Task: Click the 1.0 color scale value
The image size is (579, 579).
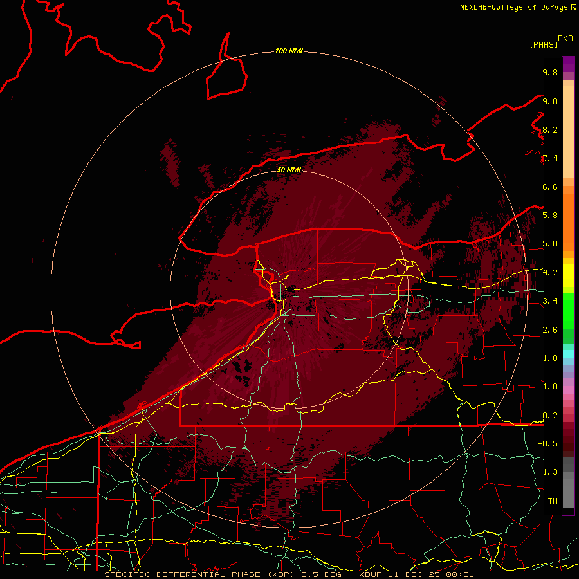Action: [550, 387]
